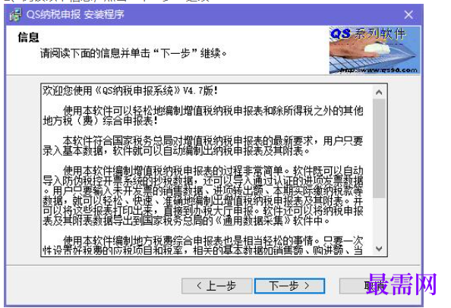Viewport: 451px width, 308px height.
Task: Close the QS纳税申报 installer window
Action: [408, 14]
